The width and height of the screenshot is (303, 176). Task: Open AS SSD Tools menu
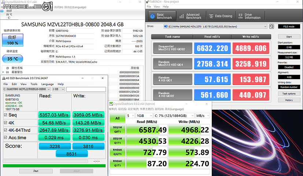click(x=34, y=84)
